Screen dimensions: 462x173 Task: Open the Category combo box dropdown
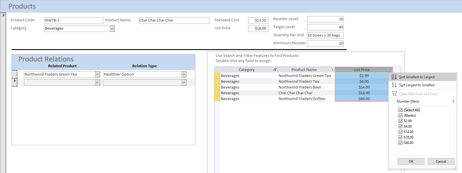(112, 28)
